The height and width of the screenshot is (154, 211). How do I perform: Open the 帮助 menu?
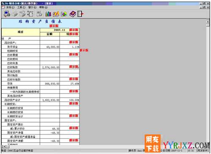(43, 7)
